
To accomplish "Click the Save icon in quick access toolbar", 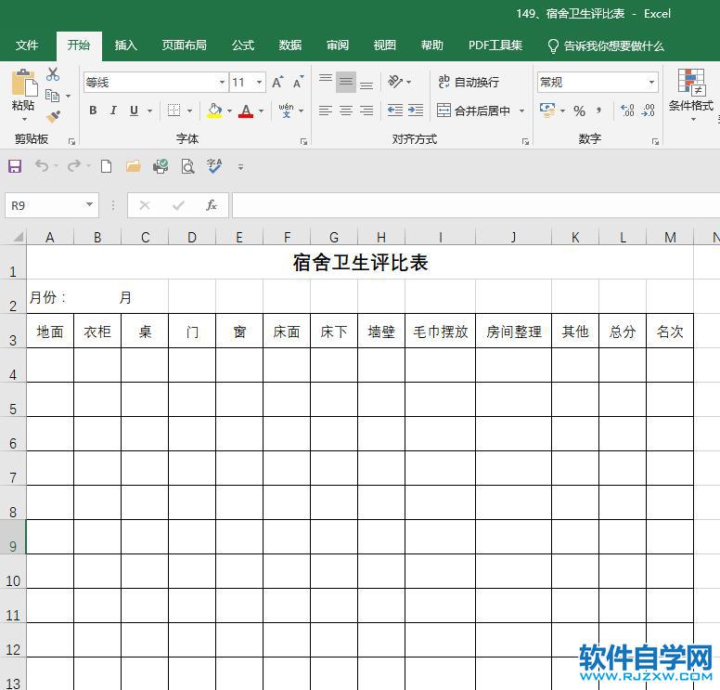I will pos(15,166).
